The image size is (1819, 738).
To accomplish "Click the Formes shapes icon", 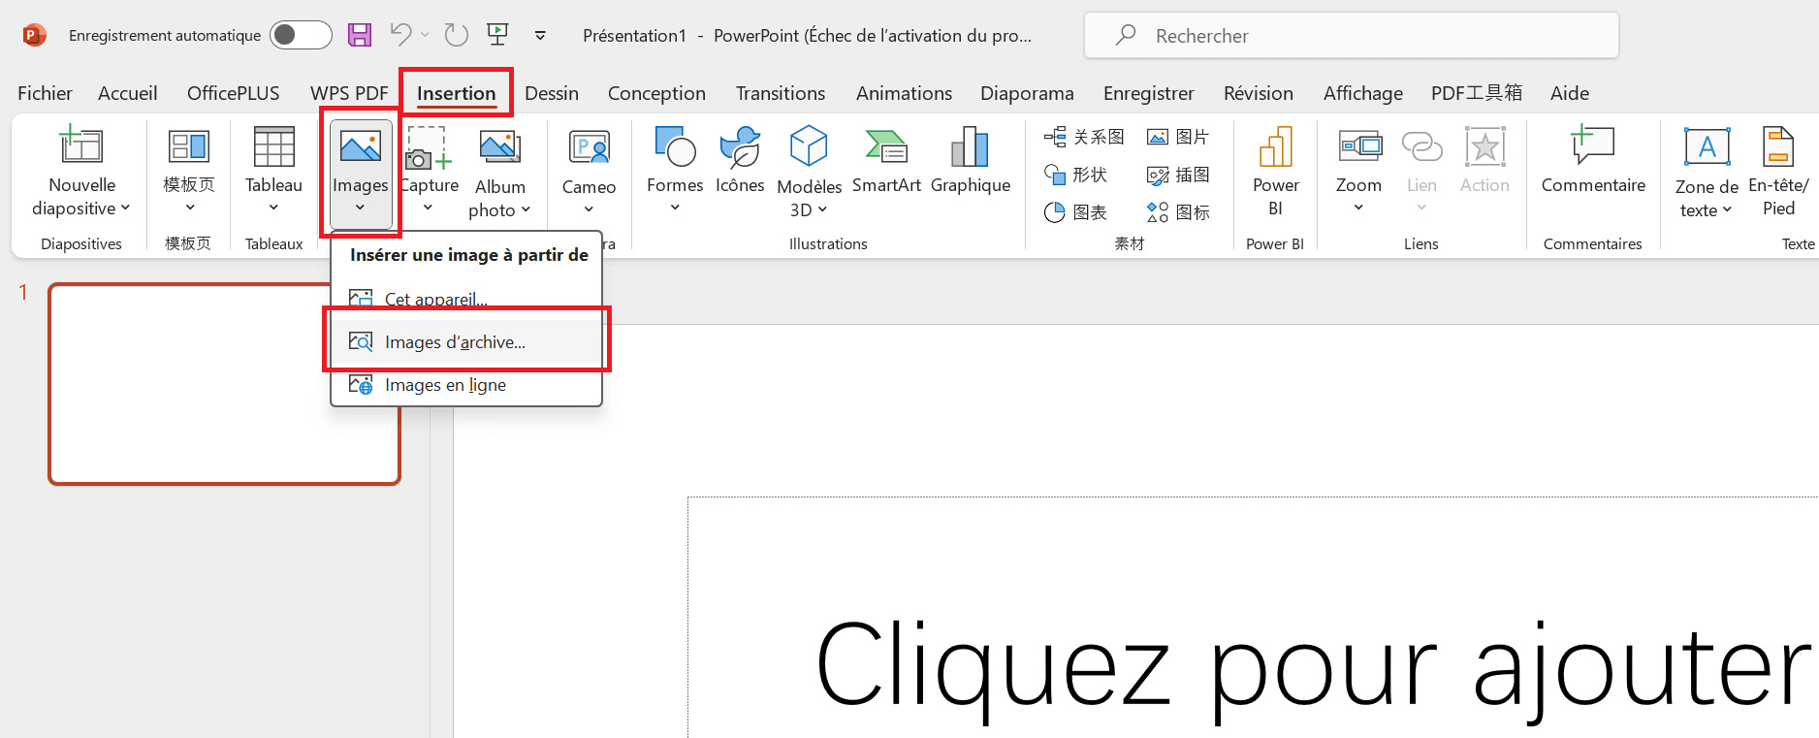I will tap(675, 146).
